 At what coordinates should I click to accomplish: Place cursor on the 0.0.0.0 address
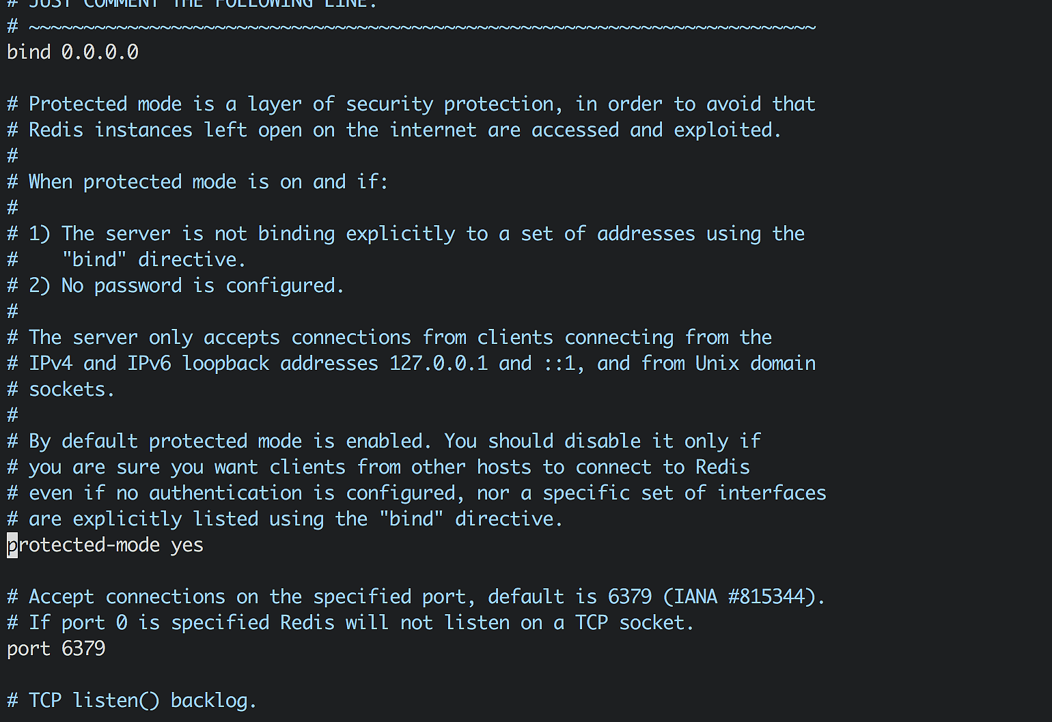point(100,53)
